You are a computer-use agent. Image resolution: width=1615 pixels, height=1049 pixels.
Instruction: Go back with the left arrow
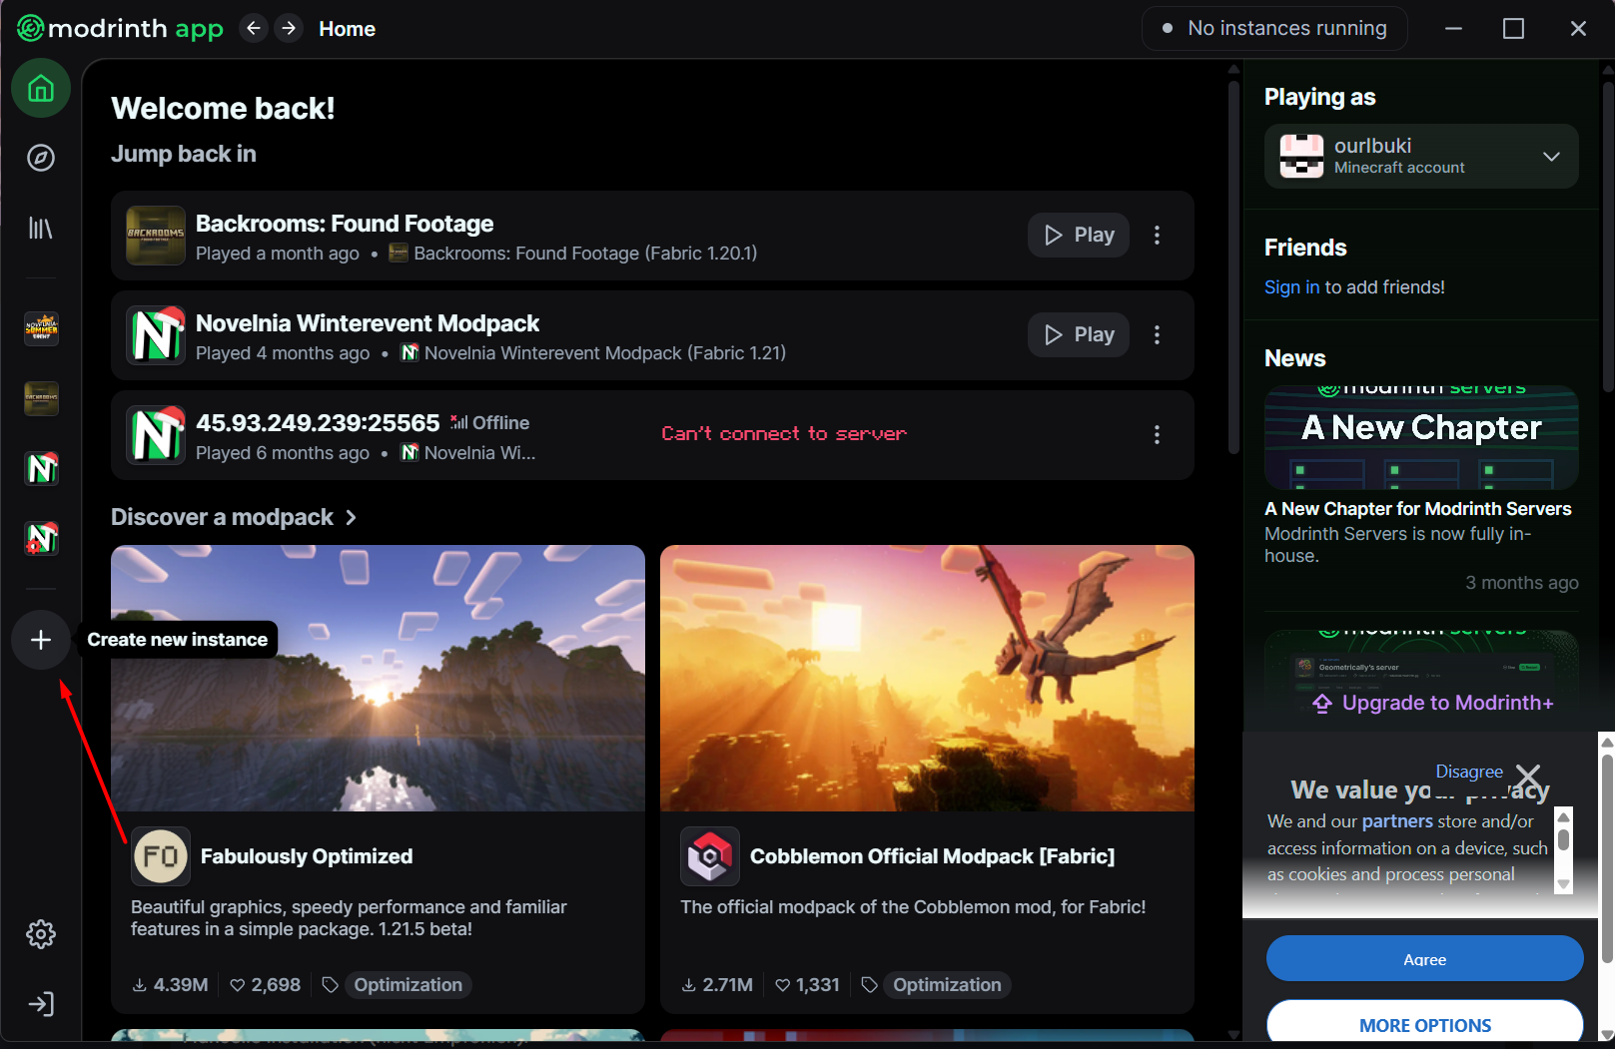click(254, 28)
